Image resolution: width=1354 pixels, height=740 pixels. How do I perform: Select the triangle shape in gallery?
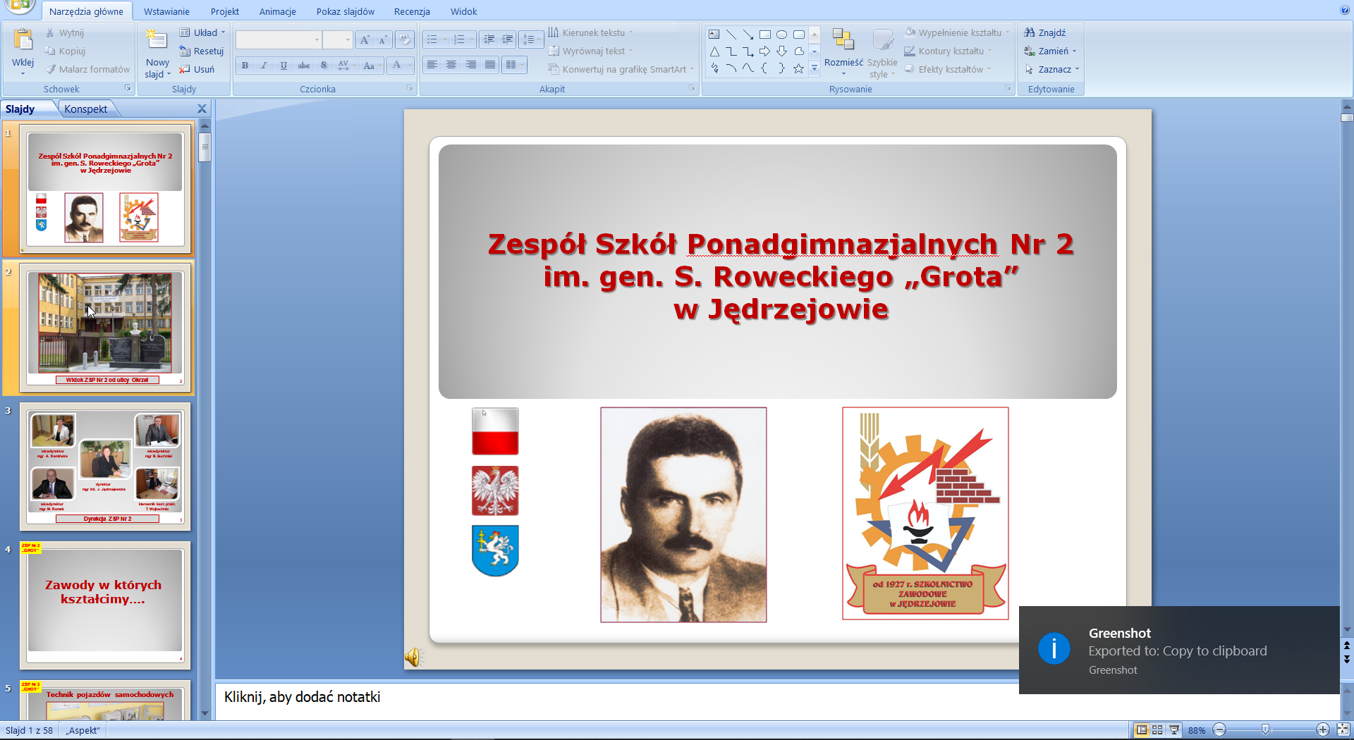(x=714, y=51)
